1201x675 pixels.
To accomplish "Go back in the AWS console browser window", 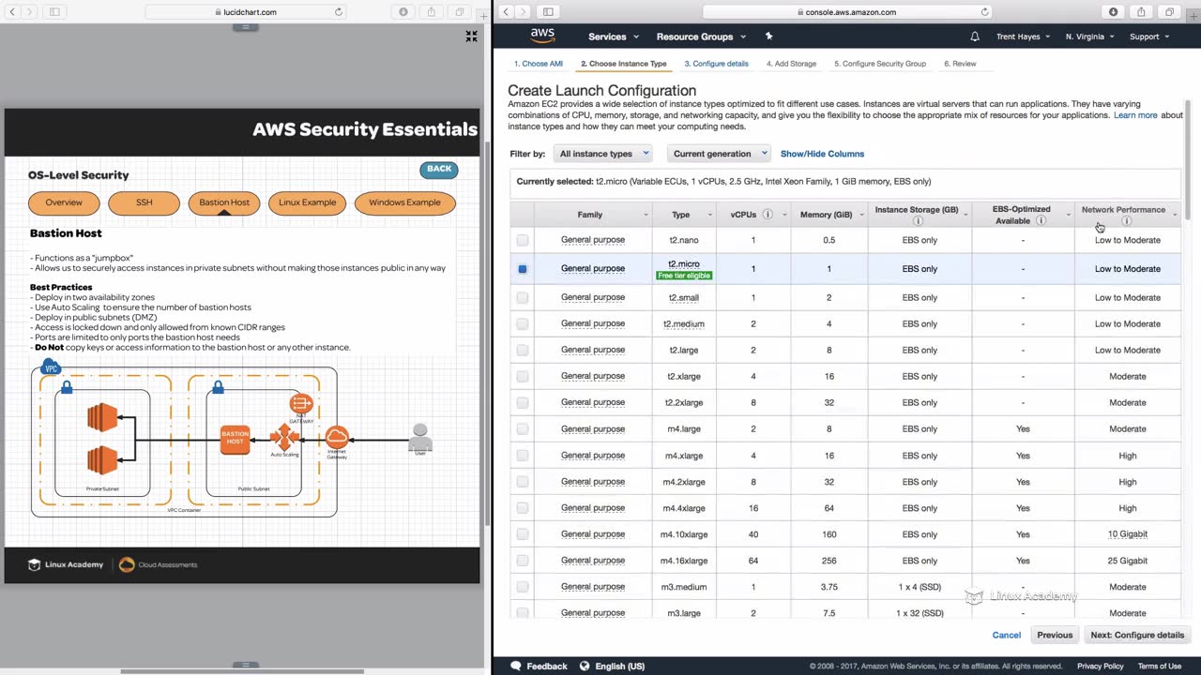I will coord(506,12).
